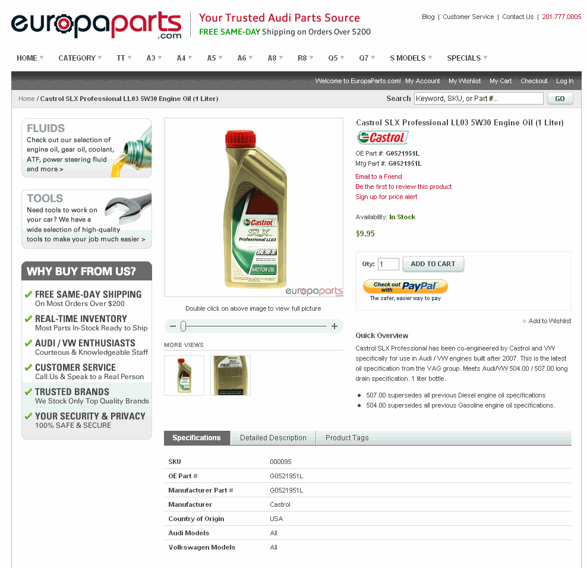
Task: Click the zoom in plus icon
Action: [x=334, y=326]
